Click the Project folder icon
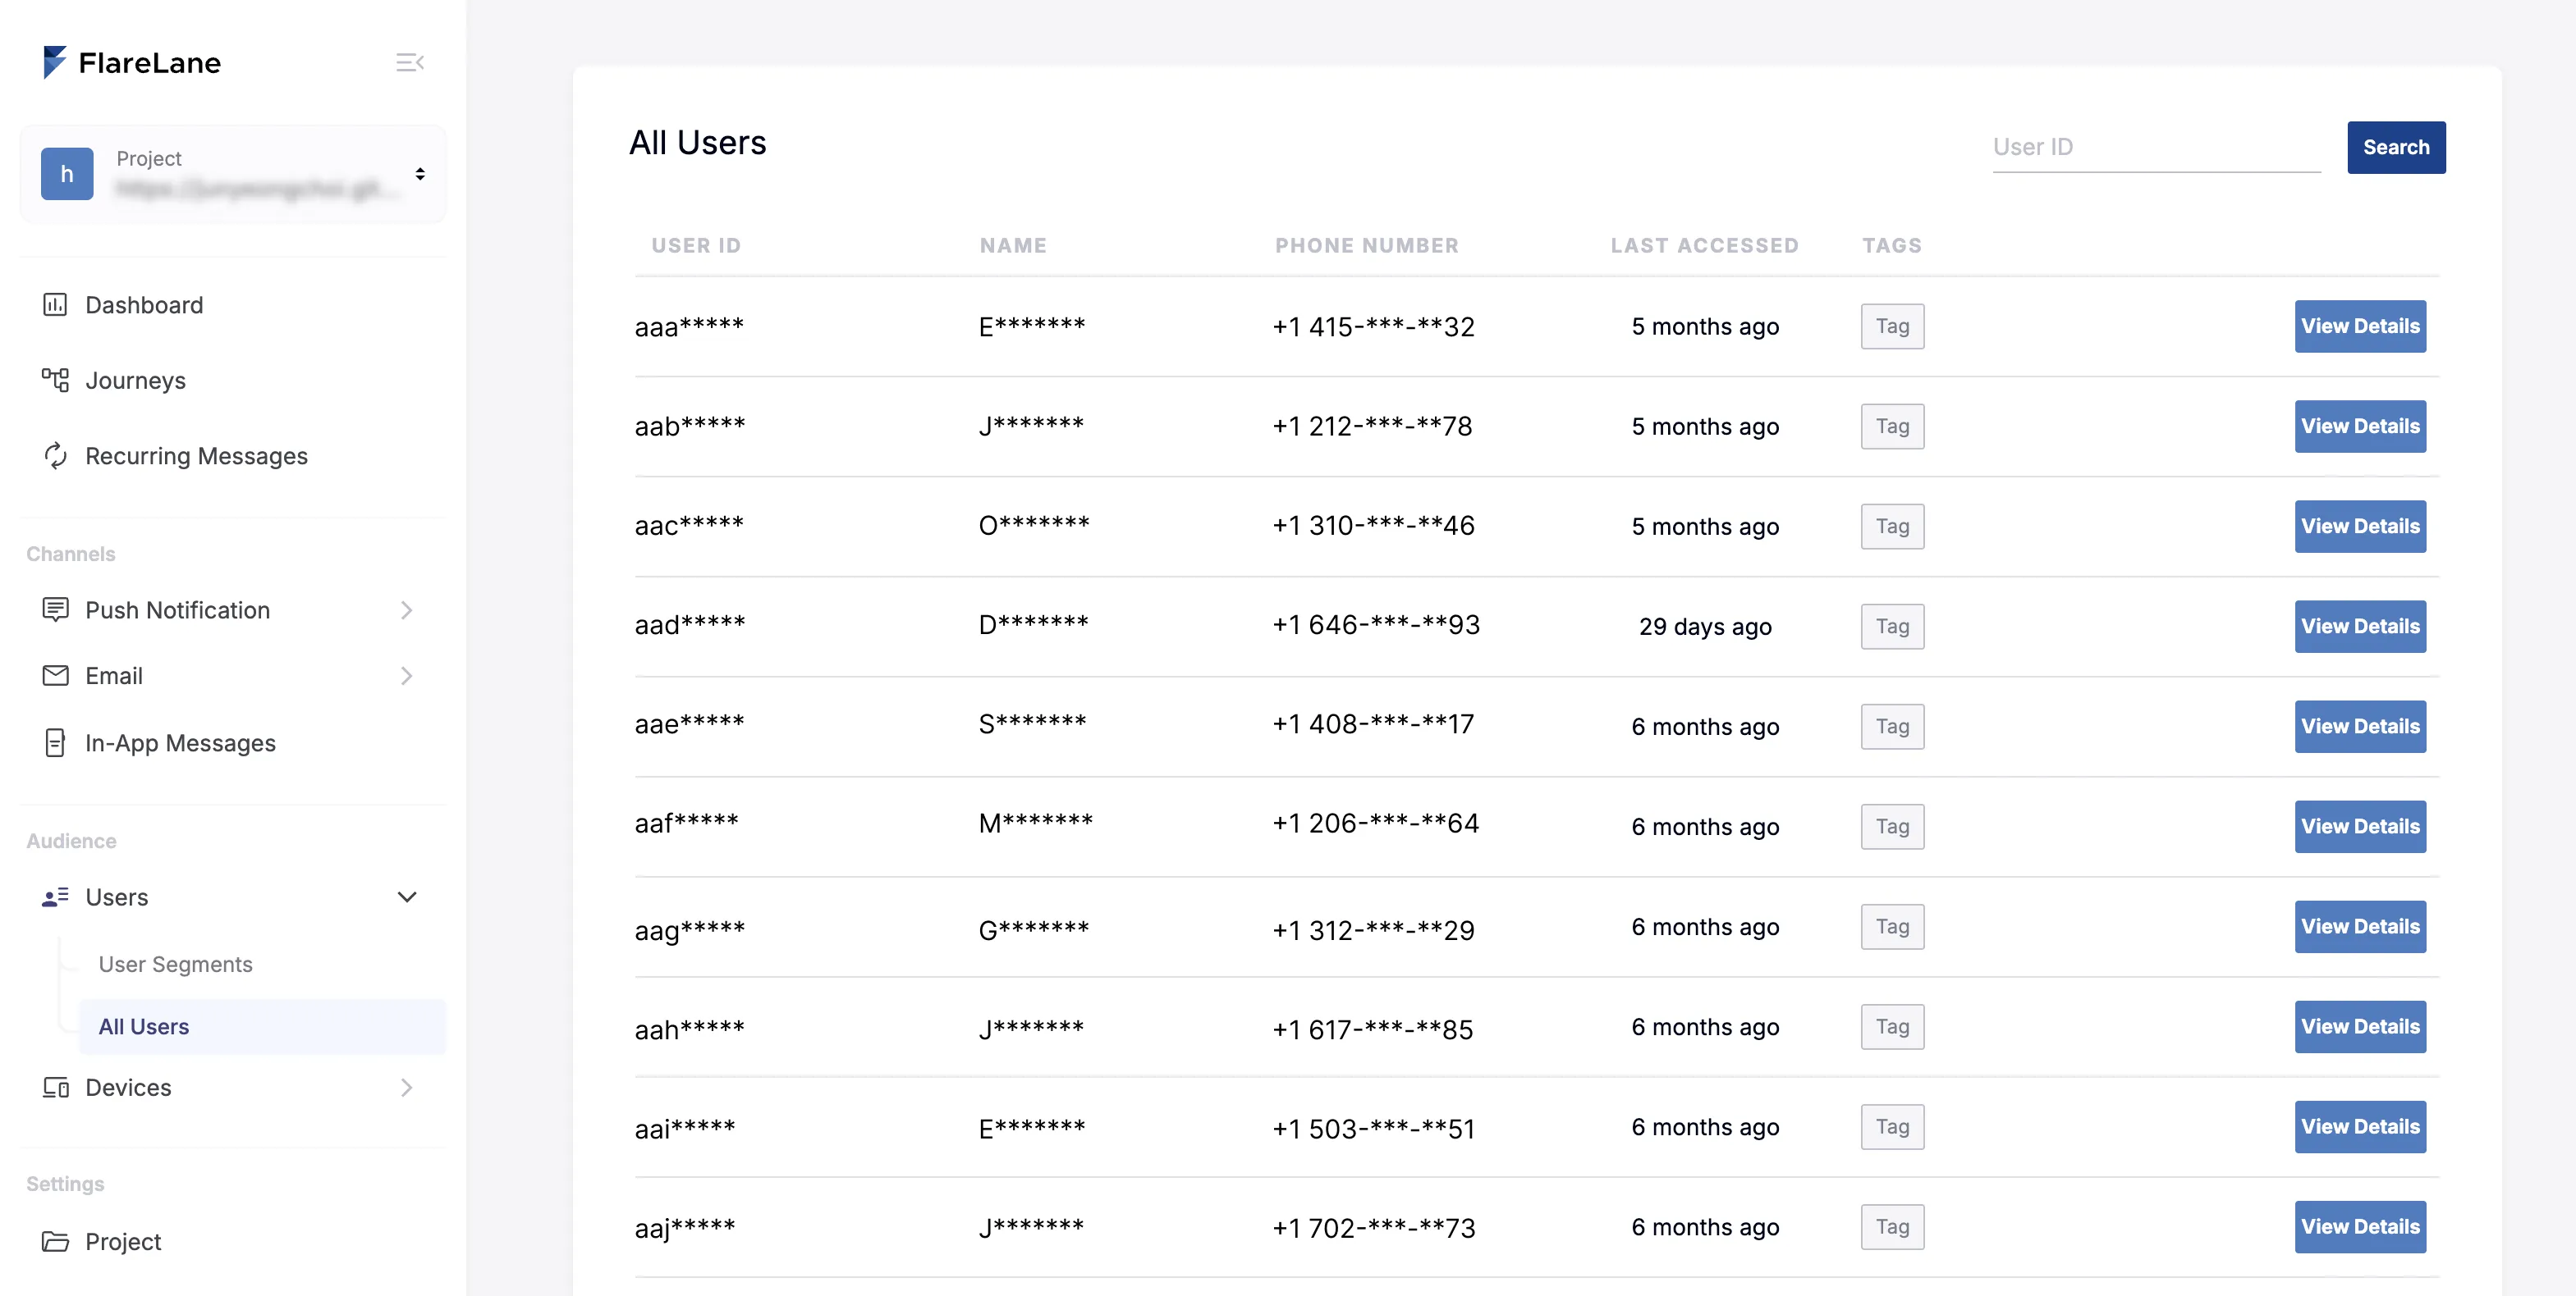Viewport: 2576px width, 1296px height. [x=55, y=1241]
